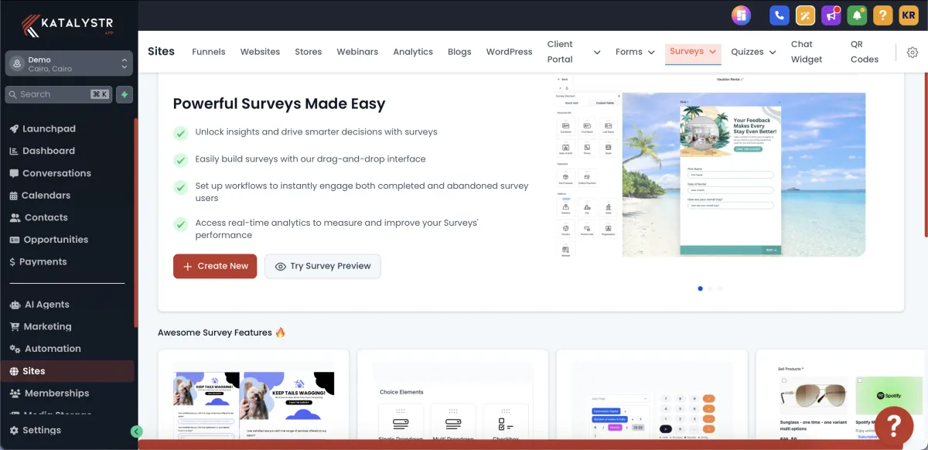Click the sidebar Search field
928x450 pixels.
tap(59, 94)
